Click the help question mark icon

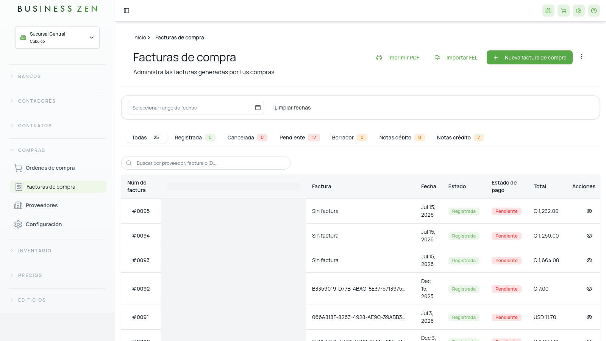pyautogui.click(x=594, y=11)
